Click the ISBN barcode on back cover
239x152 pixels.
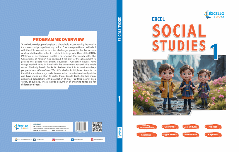click(82, 127)
